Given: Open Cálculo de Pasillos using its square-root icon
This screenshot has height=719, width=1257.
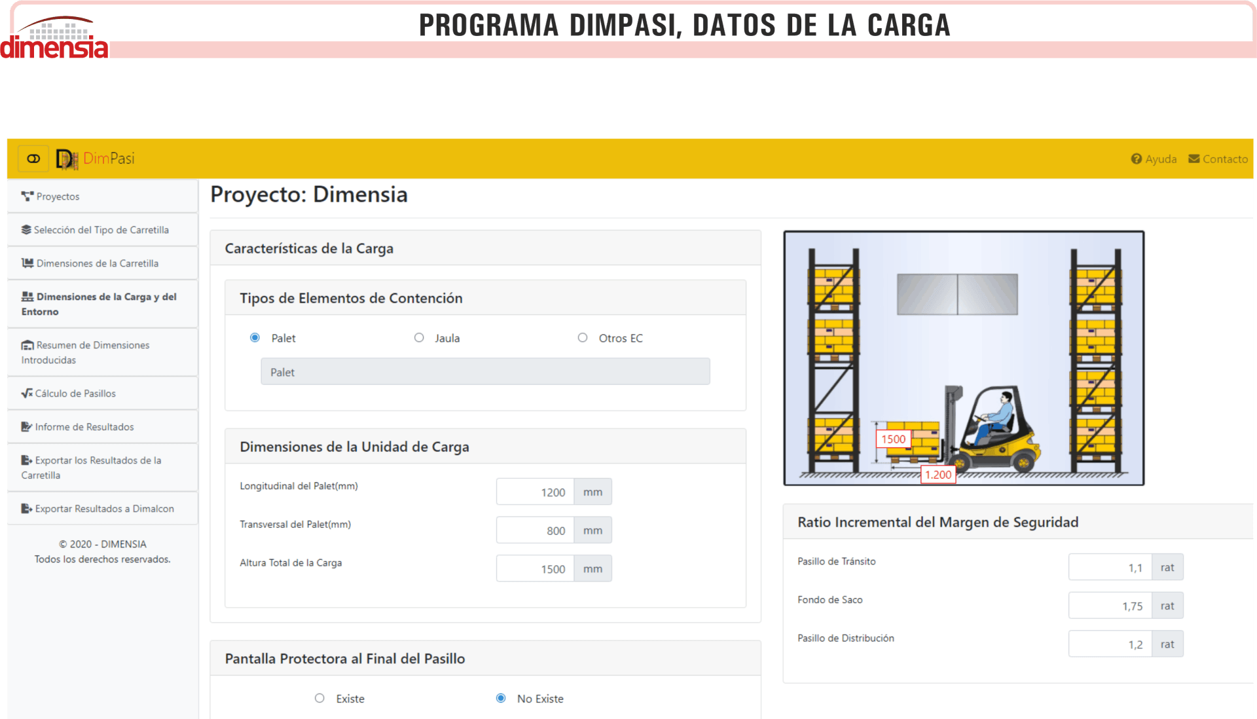Looking at the screenshot, I should point(26,393).
